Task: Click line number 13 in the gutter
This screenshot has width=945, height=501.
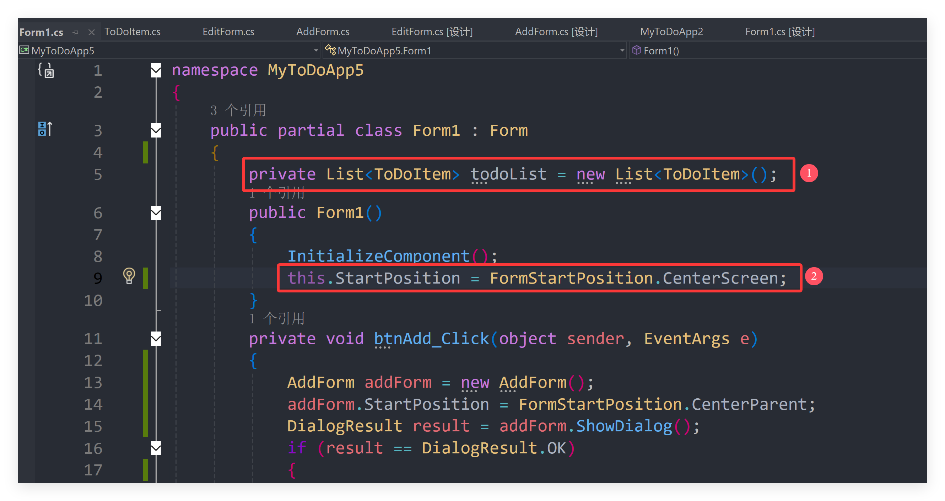Action: click(93, 382)
